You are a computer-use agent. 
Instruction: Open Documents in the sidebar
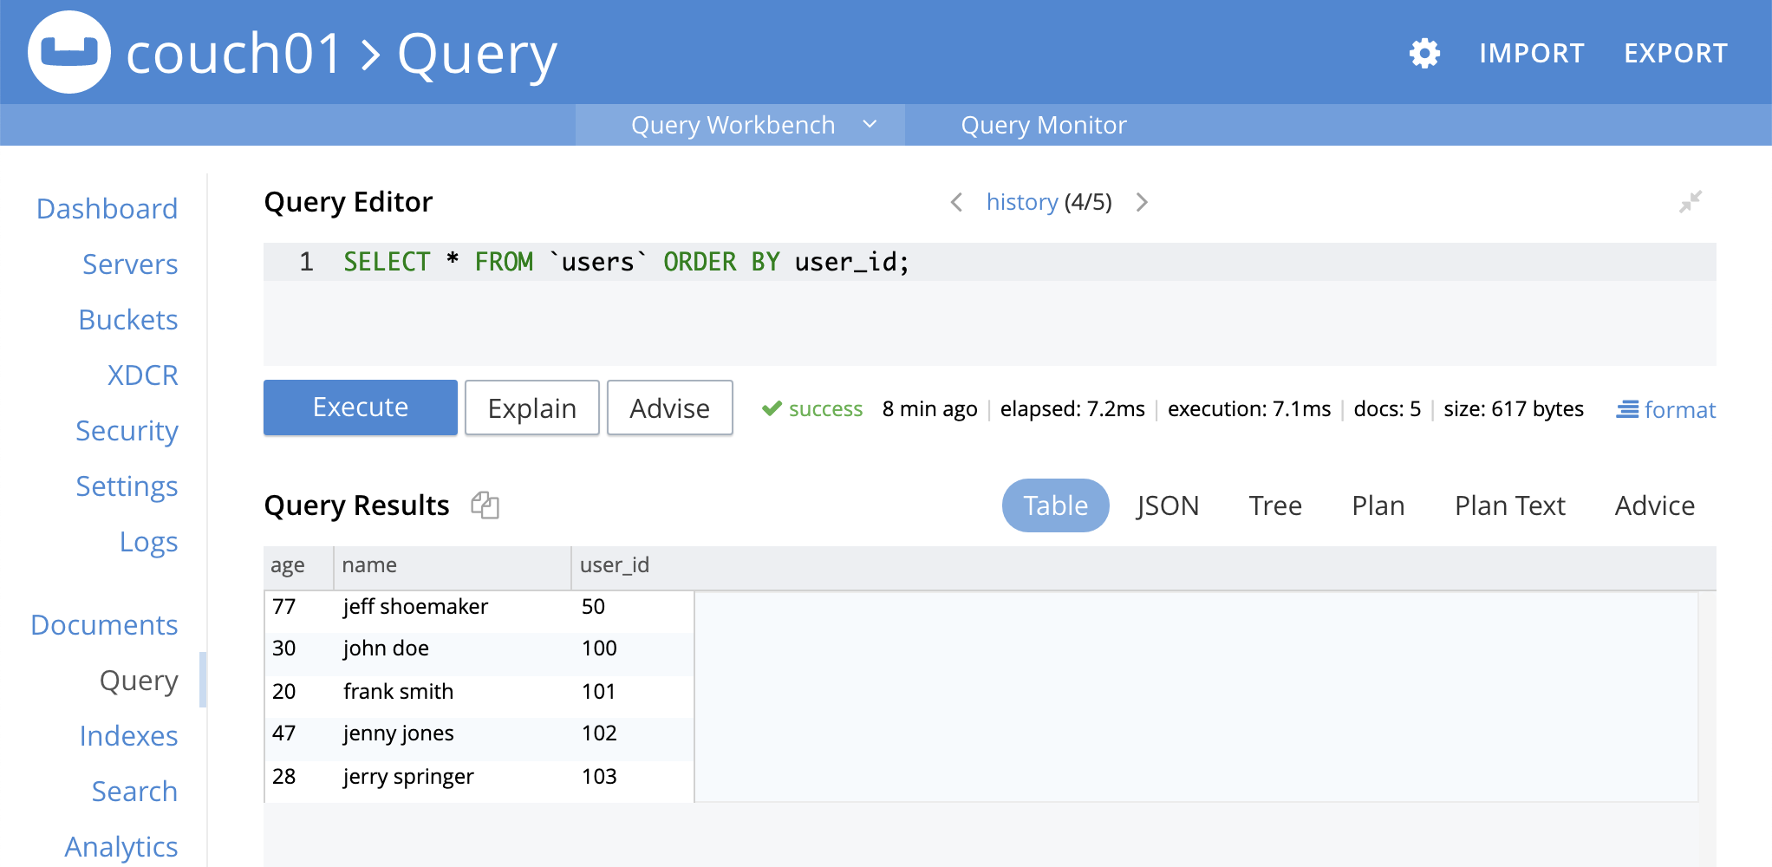[x=104, y=625]
